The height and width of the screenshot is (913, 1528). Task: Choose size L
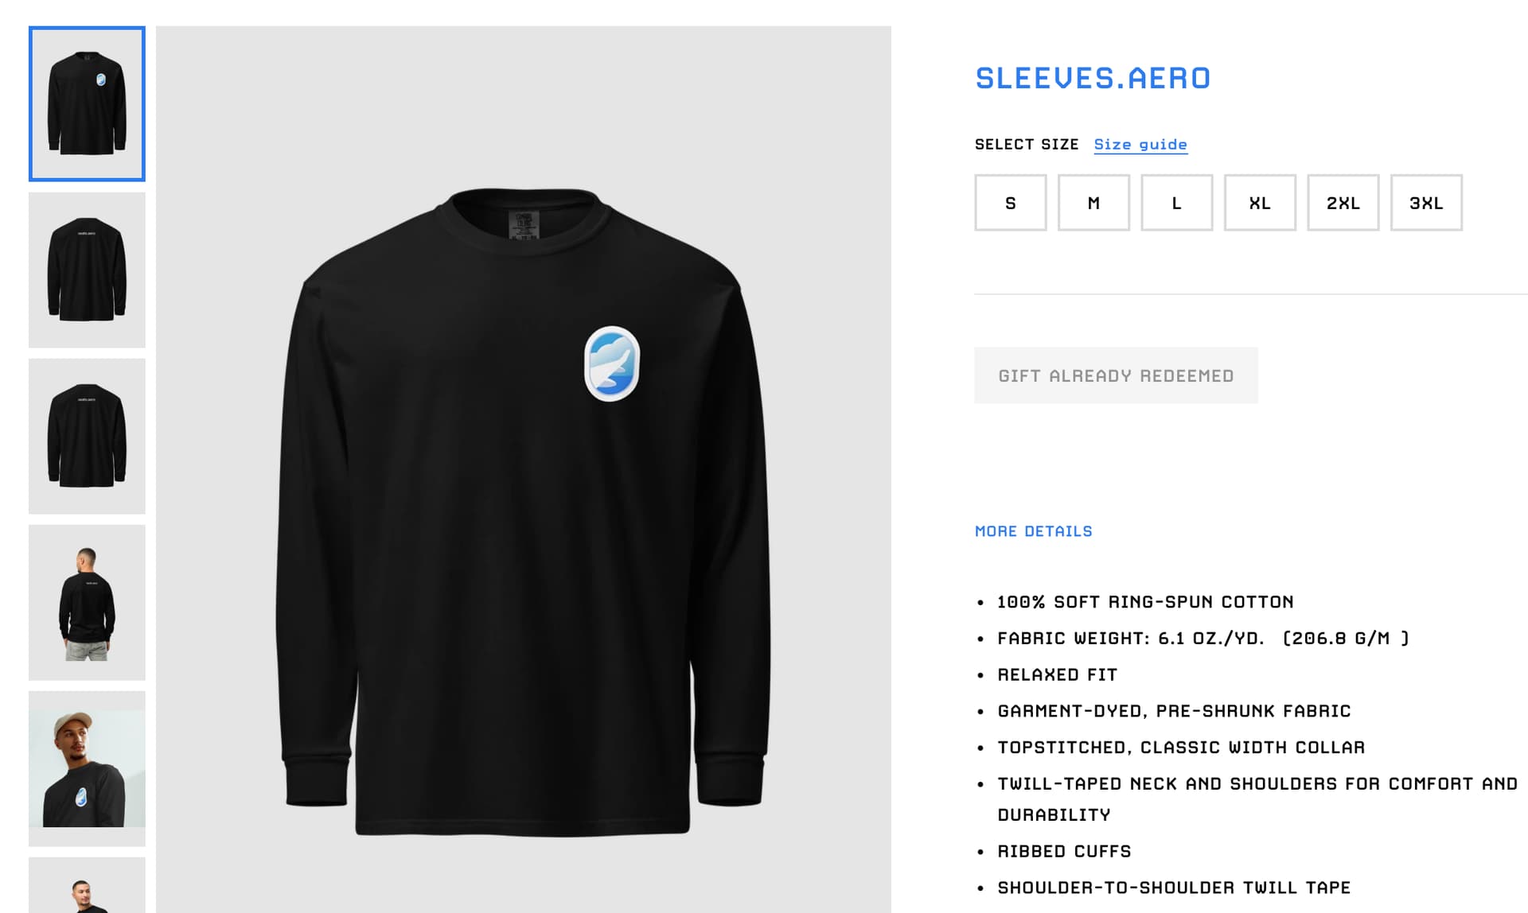click(x=1177, y=203)
